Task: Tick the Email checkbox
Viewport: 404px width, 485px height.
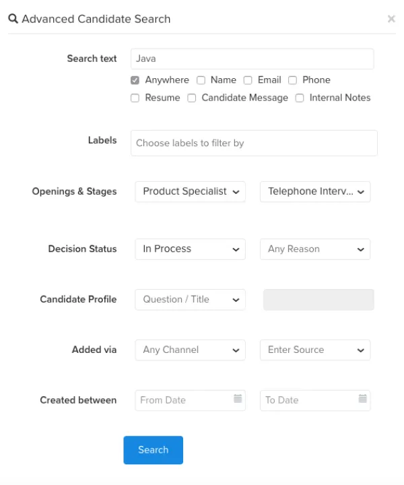Action: coord(248,80)
